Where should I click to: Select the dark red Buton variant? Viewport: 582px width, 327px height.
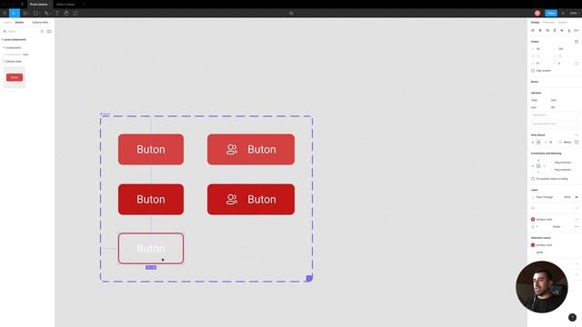click(151, 200)
